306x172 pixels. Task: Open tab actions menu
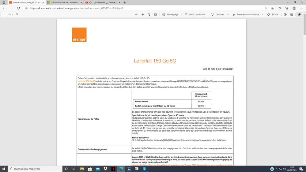[4, 2]
